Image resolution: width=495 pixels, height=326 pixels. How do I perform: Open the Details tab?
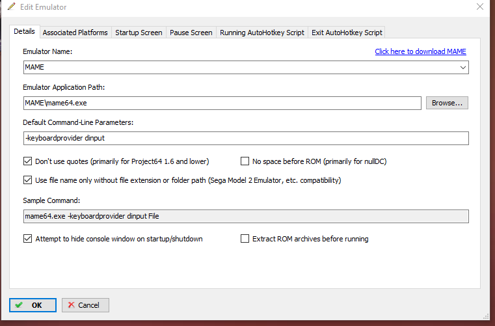(24, 32)
